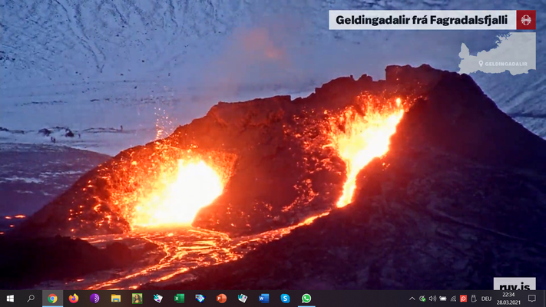
Task: Click the Geldingadalir location map thumbnail
Action: [498, 54]
